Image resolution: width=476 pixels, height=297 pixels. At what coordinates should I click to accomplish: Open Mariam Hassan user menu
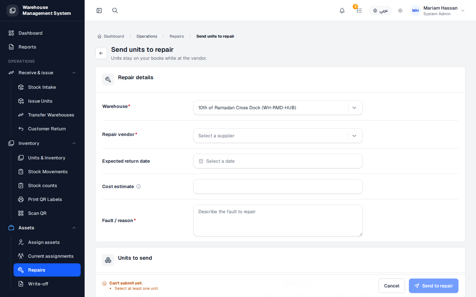438,11
